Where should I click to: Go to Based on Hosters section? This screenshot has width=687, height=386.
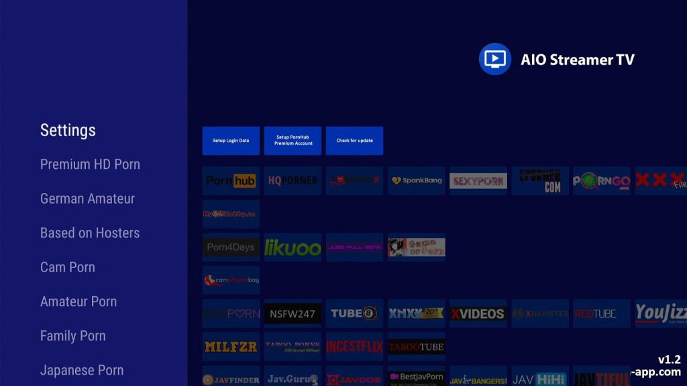[90, 233]
